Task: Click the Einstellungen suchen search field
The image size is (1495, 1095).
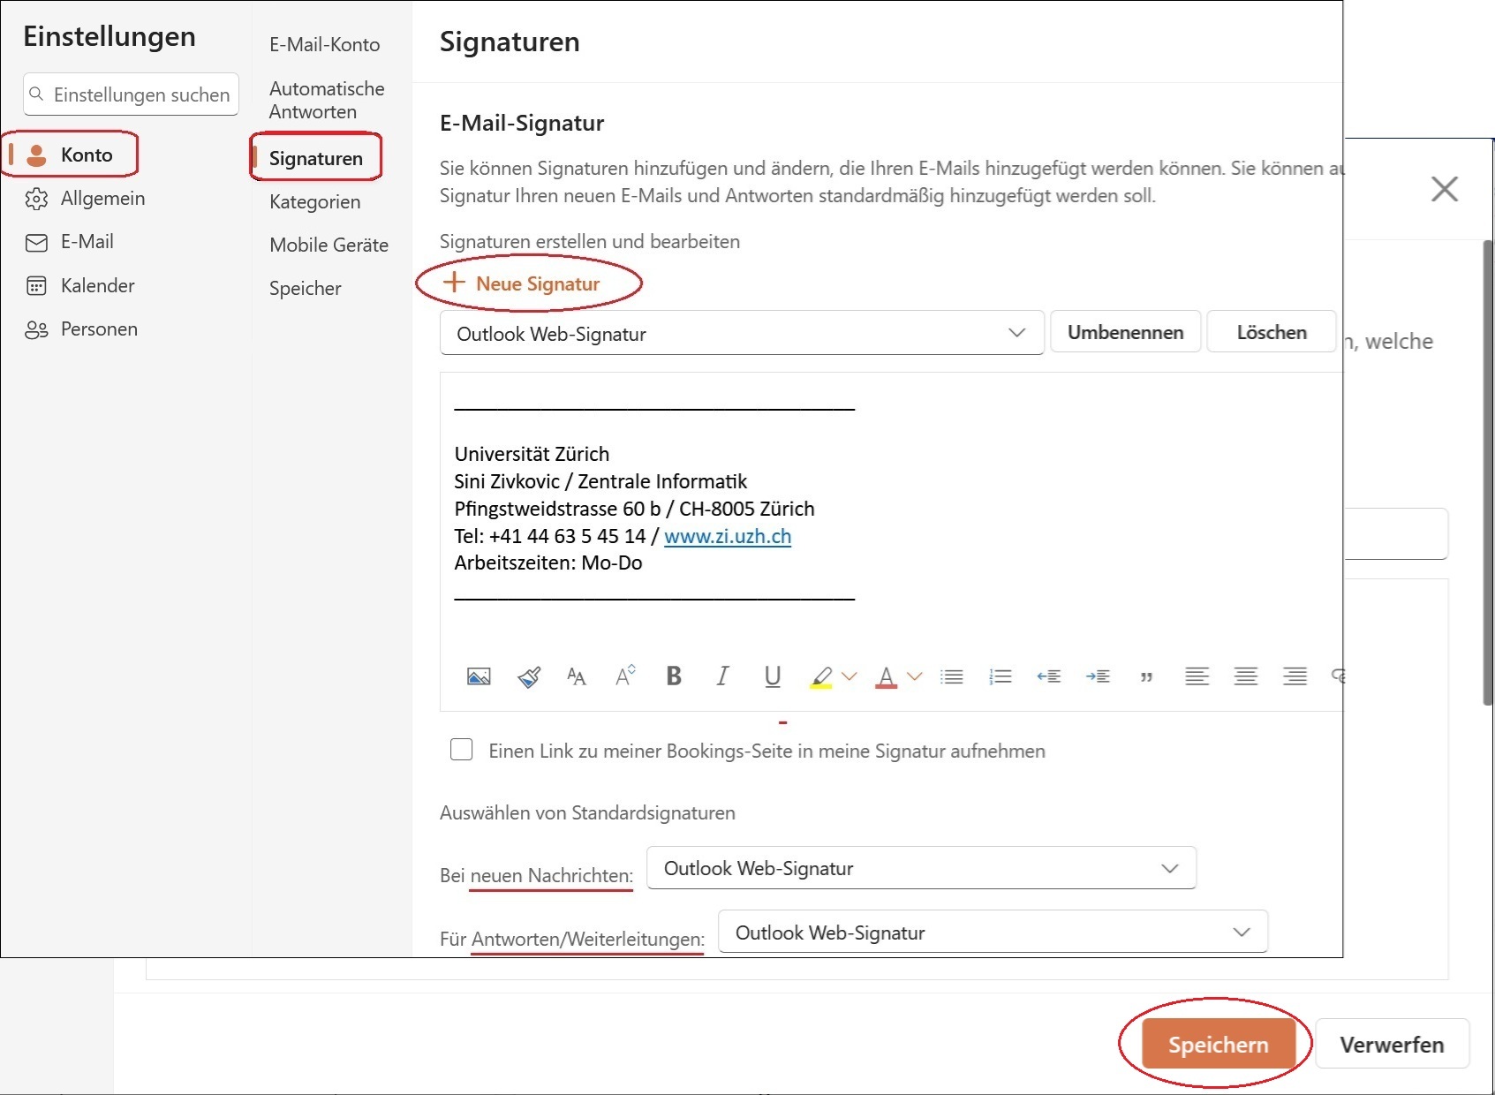Action: (131, 94)
